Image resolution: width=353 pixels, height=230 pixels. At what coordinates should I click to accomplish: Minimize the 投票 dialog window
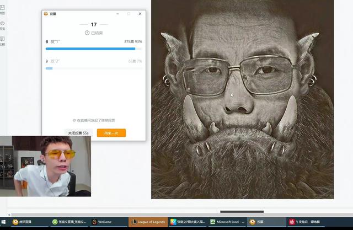pyautogui.click(x=117, y=14)
